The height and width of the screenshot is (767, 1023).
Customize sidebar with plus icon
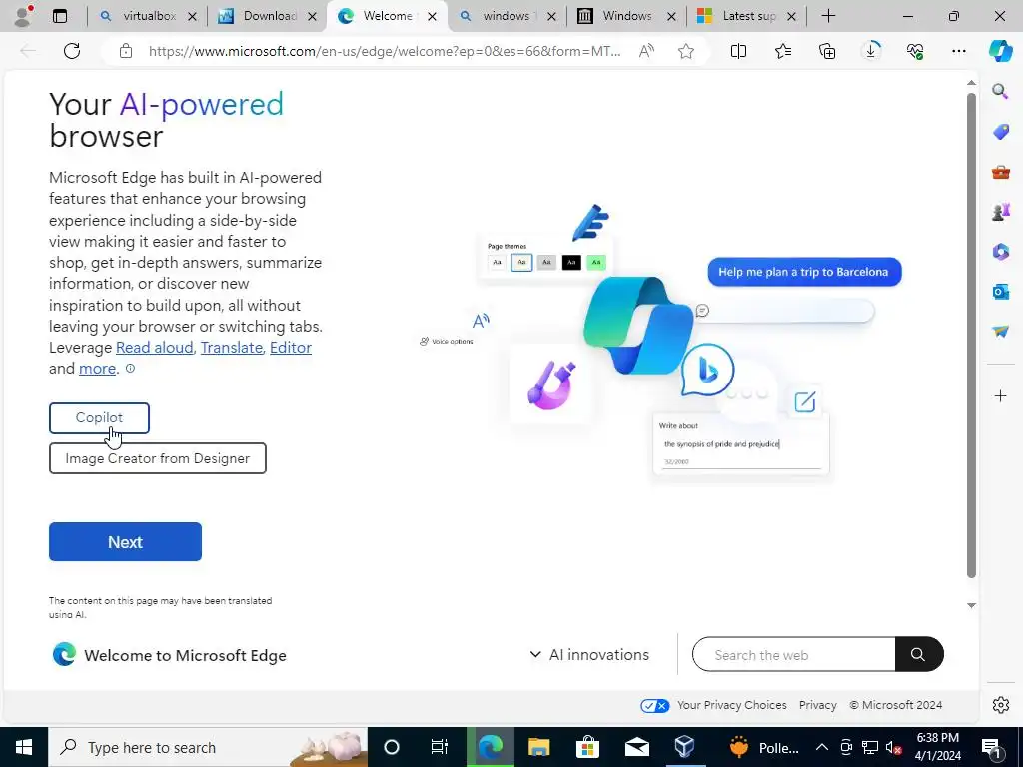point(1000,395)
